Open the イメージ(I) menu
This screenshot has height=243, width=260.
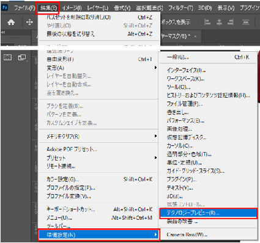[72, 8]
